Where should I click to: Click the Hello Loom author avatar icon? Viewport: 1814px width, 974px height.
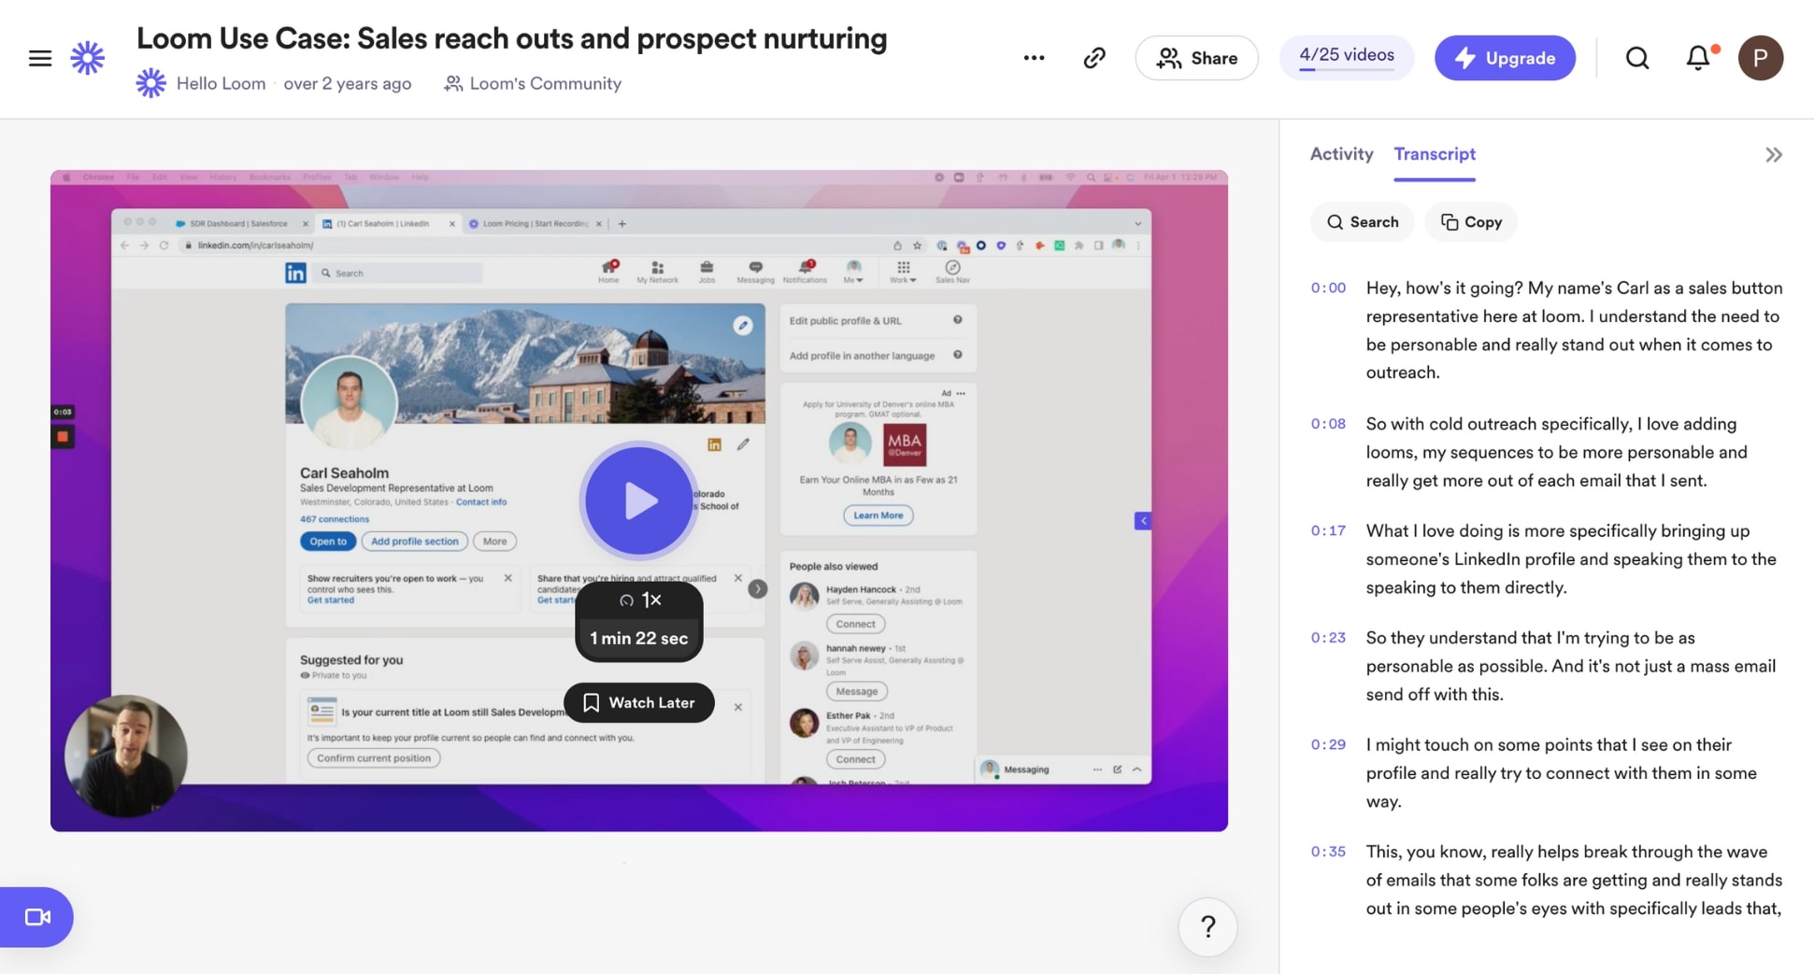(x=150, y=83)
